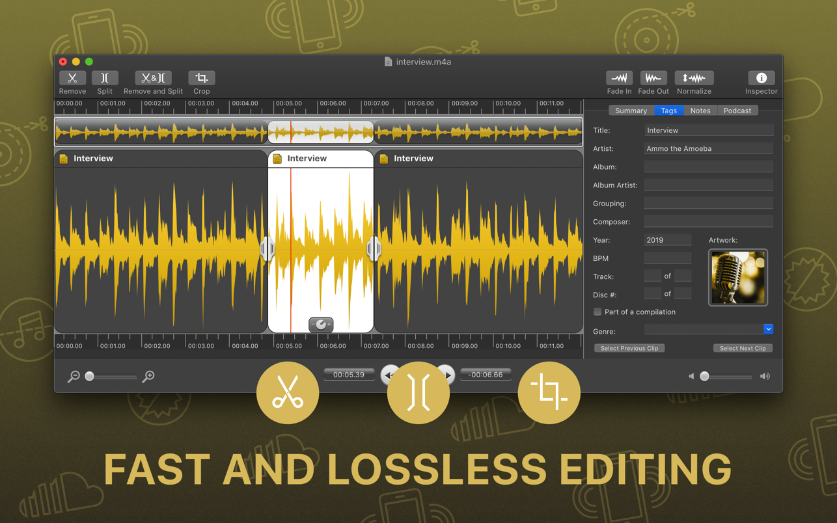This screenshot has width=837, height=523.
Task: Click the interview.m4a document icon in the title bar
Action: coord(388,62)
